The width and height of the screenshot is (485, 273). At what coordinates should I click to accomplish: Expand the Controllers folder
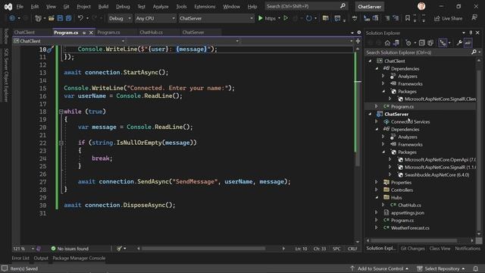377,190
